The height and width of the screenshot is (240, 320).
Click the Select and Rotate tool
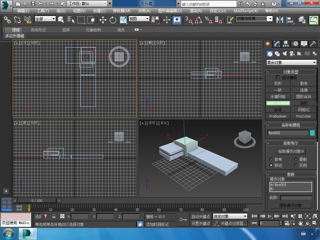[x=113, y=20]
